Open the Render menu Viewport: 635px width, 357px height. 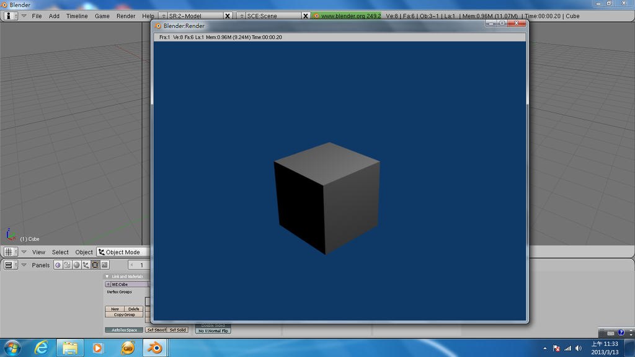(126, 16)
